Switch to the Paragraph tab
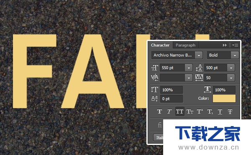 pyautogui.click(x=185, y=45)
